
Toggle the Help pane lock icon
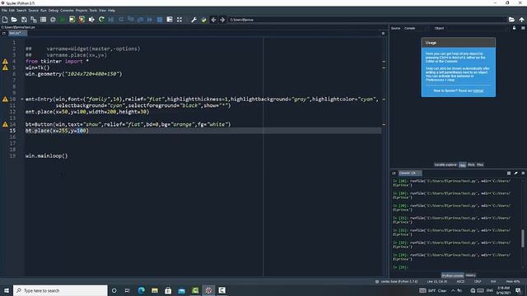[x=514, y=28]
